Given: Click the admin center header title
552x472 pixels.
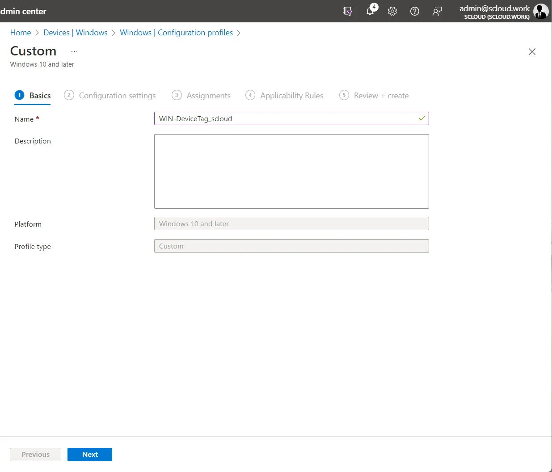Looking at the screenshot, I should click(23, 11).
